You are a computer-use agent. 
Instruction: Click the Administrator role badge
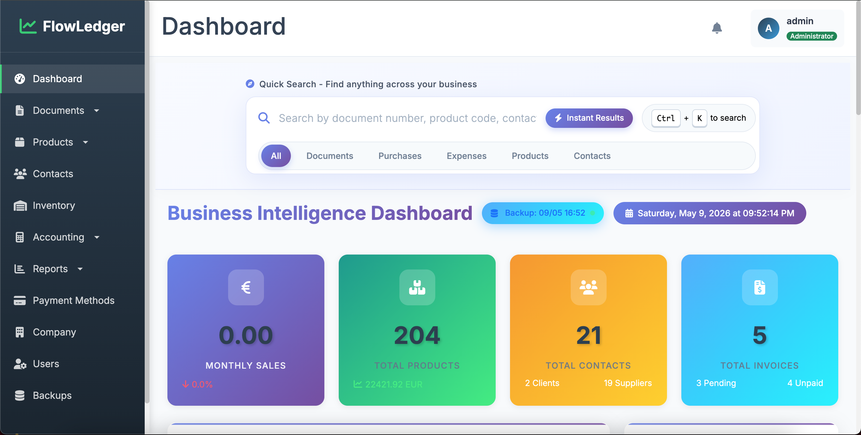(812, 36)
